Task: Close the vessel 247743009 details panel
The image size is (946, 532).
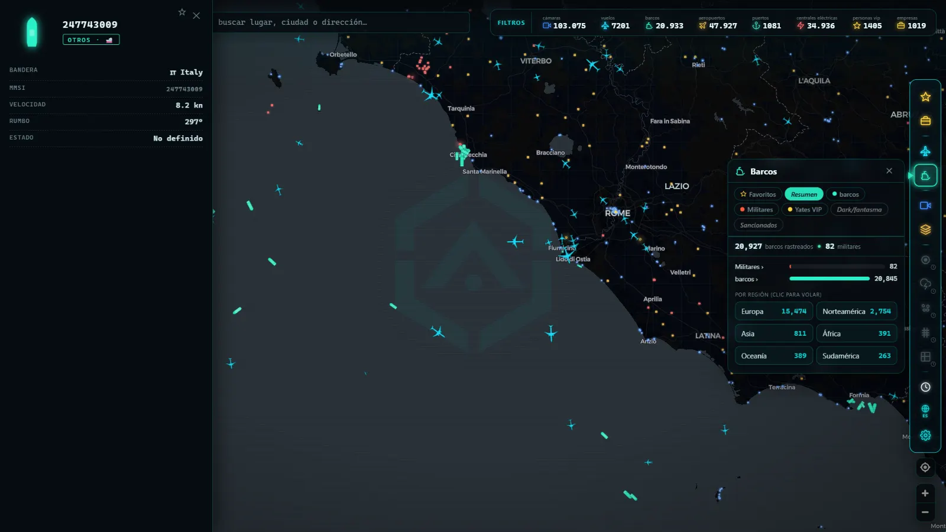Action: [196, 16]
